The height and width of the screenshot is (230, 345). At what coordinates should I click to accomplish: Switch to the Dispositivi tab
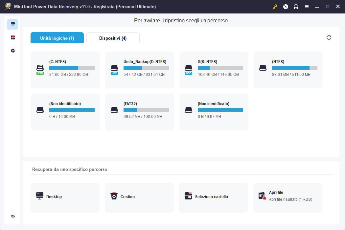(113, 38)
